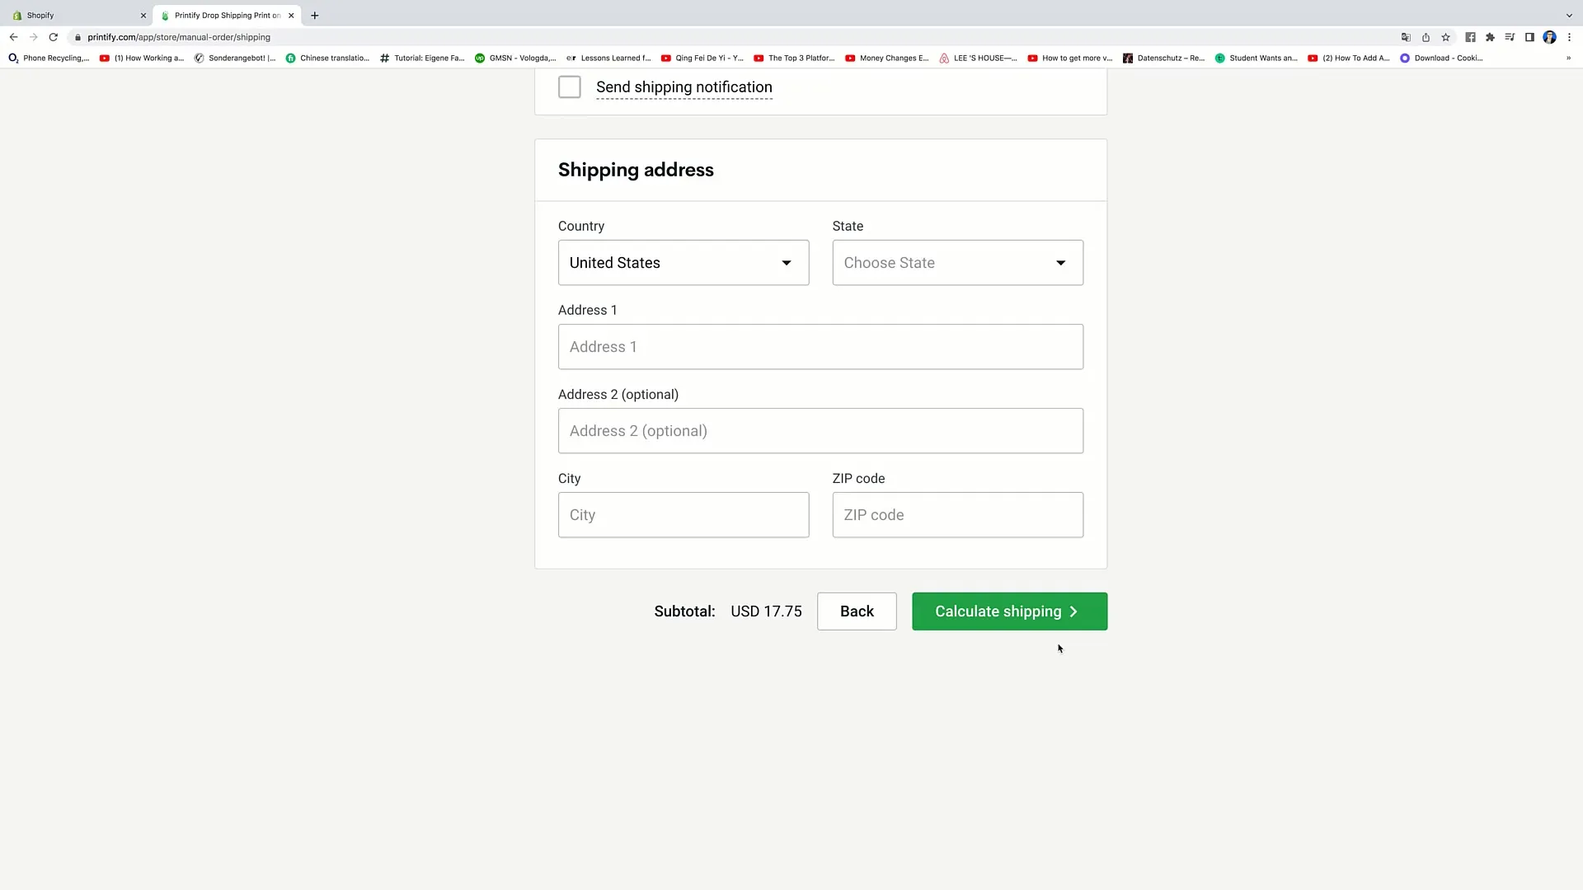
Task: Click the City input field
Action: coord(683,514)
